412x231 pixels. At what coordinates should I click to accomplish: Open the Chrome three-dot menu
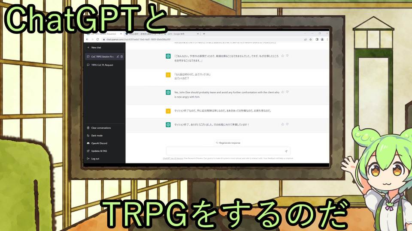tap(327, 39)
